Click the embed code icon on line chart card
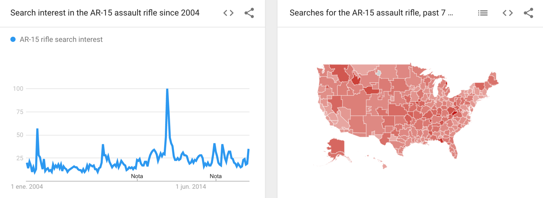The height and width of the screenshot is (198, 543). click(228, 13)
